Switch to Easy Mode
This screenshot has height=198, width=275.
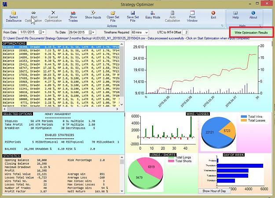point(153,15)
